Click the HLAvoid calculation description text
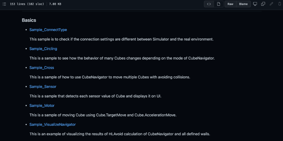 pyautogui.click(x=120, y=134)
